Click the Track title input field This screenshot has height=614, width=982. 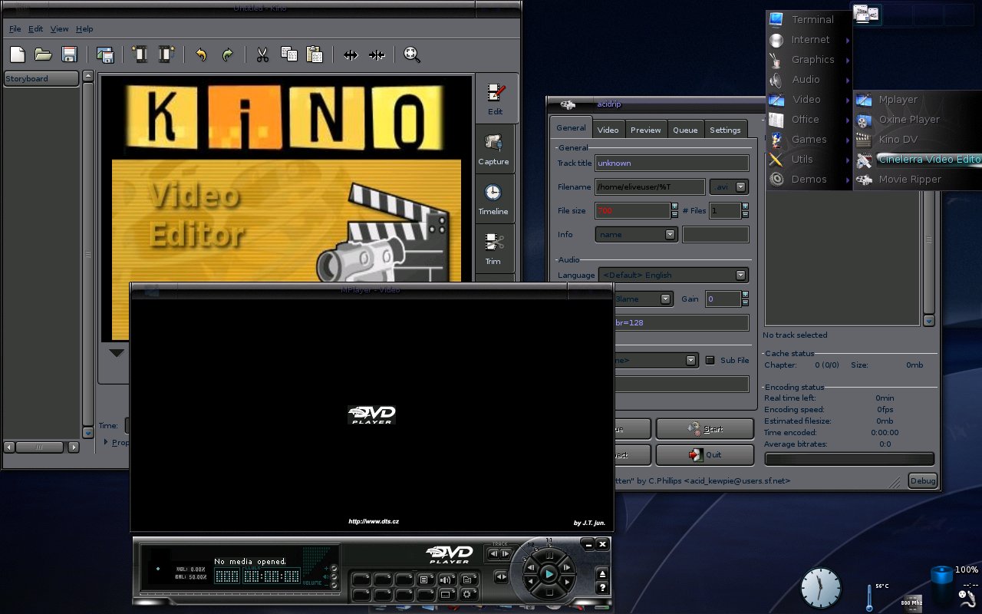(671, 163)
